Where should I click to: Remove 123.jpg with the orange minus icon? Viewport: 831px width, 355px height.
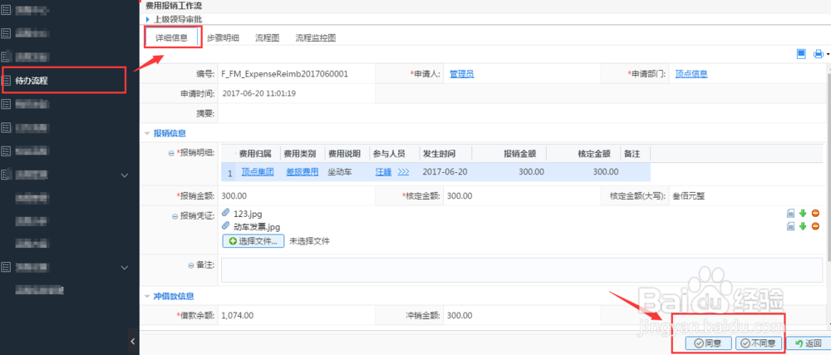coord(816,213)
